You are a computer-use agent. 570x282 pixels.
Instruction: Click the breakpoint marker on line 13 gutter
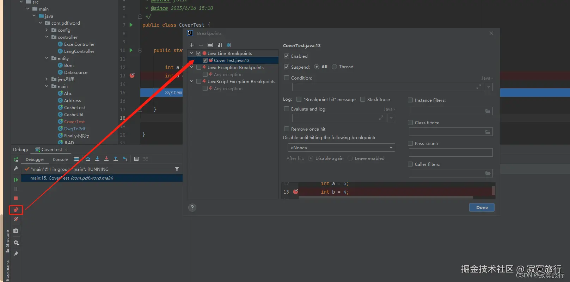pos(132,75)
